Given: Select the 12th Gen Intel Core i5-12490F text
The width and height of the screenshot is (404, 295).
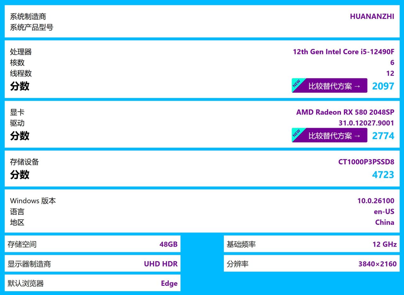Looking at the screenshot, I should tap(344, 52).
